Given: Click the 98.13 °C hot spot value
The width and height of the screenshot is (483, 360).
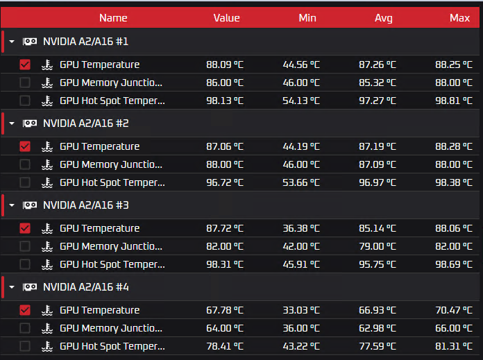Looking at the screenshot, I should click(225, 101).
